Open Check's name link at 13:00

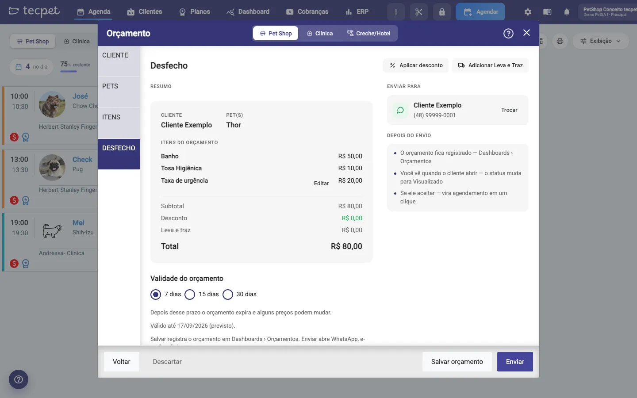82,159
